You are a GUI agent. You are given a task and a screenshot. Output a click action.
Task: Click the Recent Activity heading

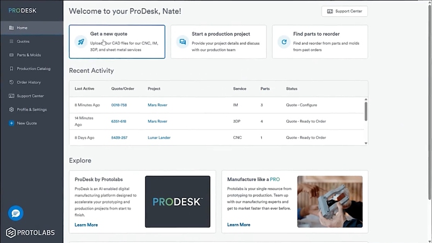tap(91, 71)
